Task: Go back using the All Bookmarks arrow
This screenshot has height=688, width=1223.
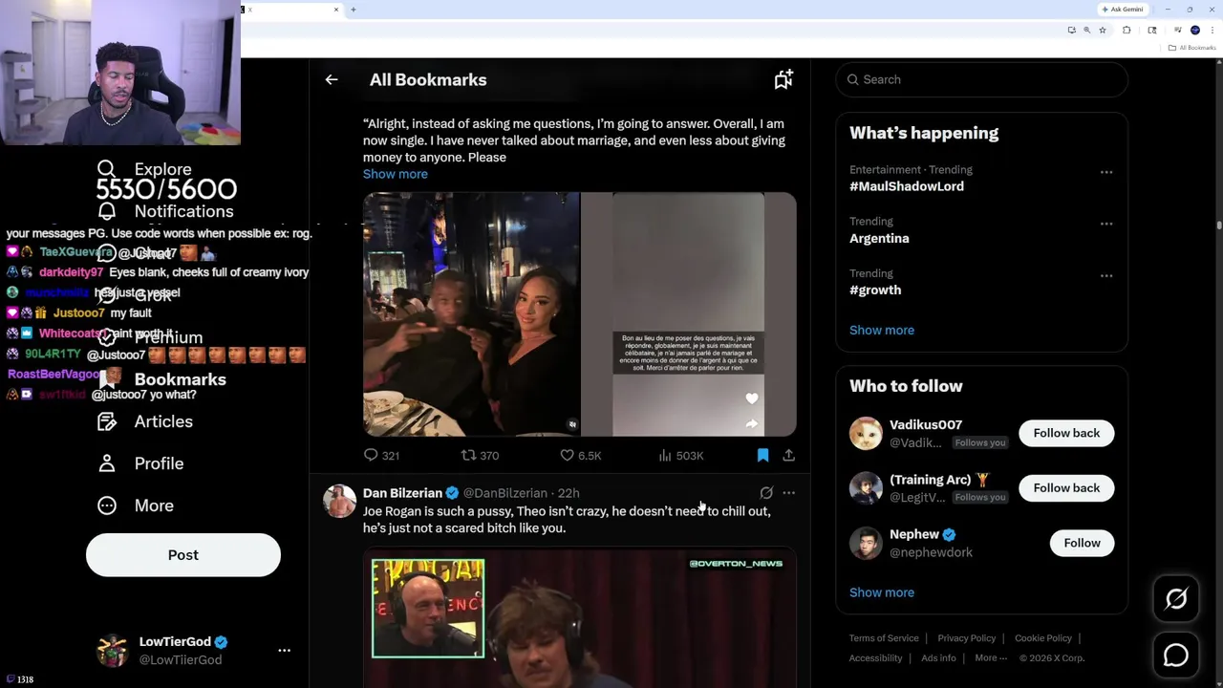Action: (332, 80)
